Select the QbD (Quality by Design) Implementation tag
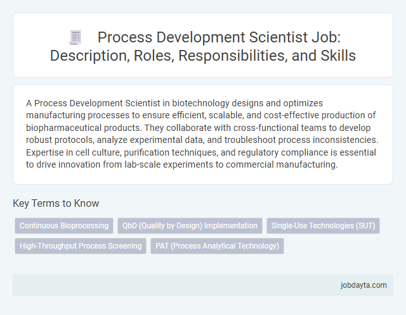This screenshot has height=315, width=406. click(x=190, y=226)
